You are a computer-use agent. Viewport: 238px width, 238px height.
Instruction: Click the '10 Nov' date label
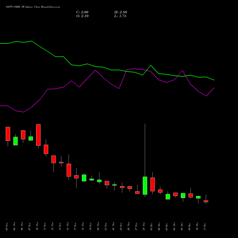[x=37, y=227]
